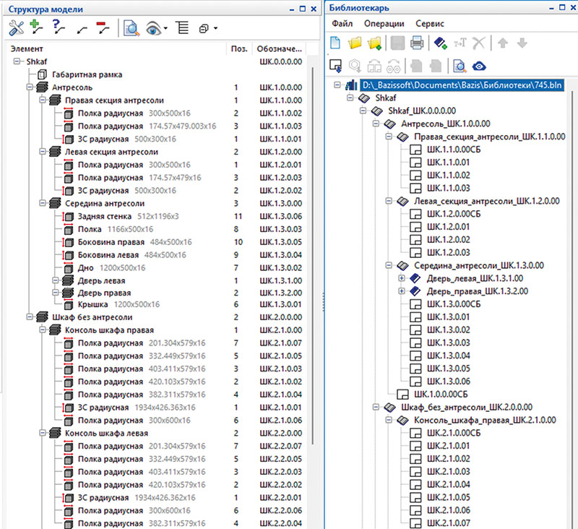Viewport: 578px width, 529px height.
Task: Click the Обозначе... column header
Action: [x=280, y=49]
